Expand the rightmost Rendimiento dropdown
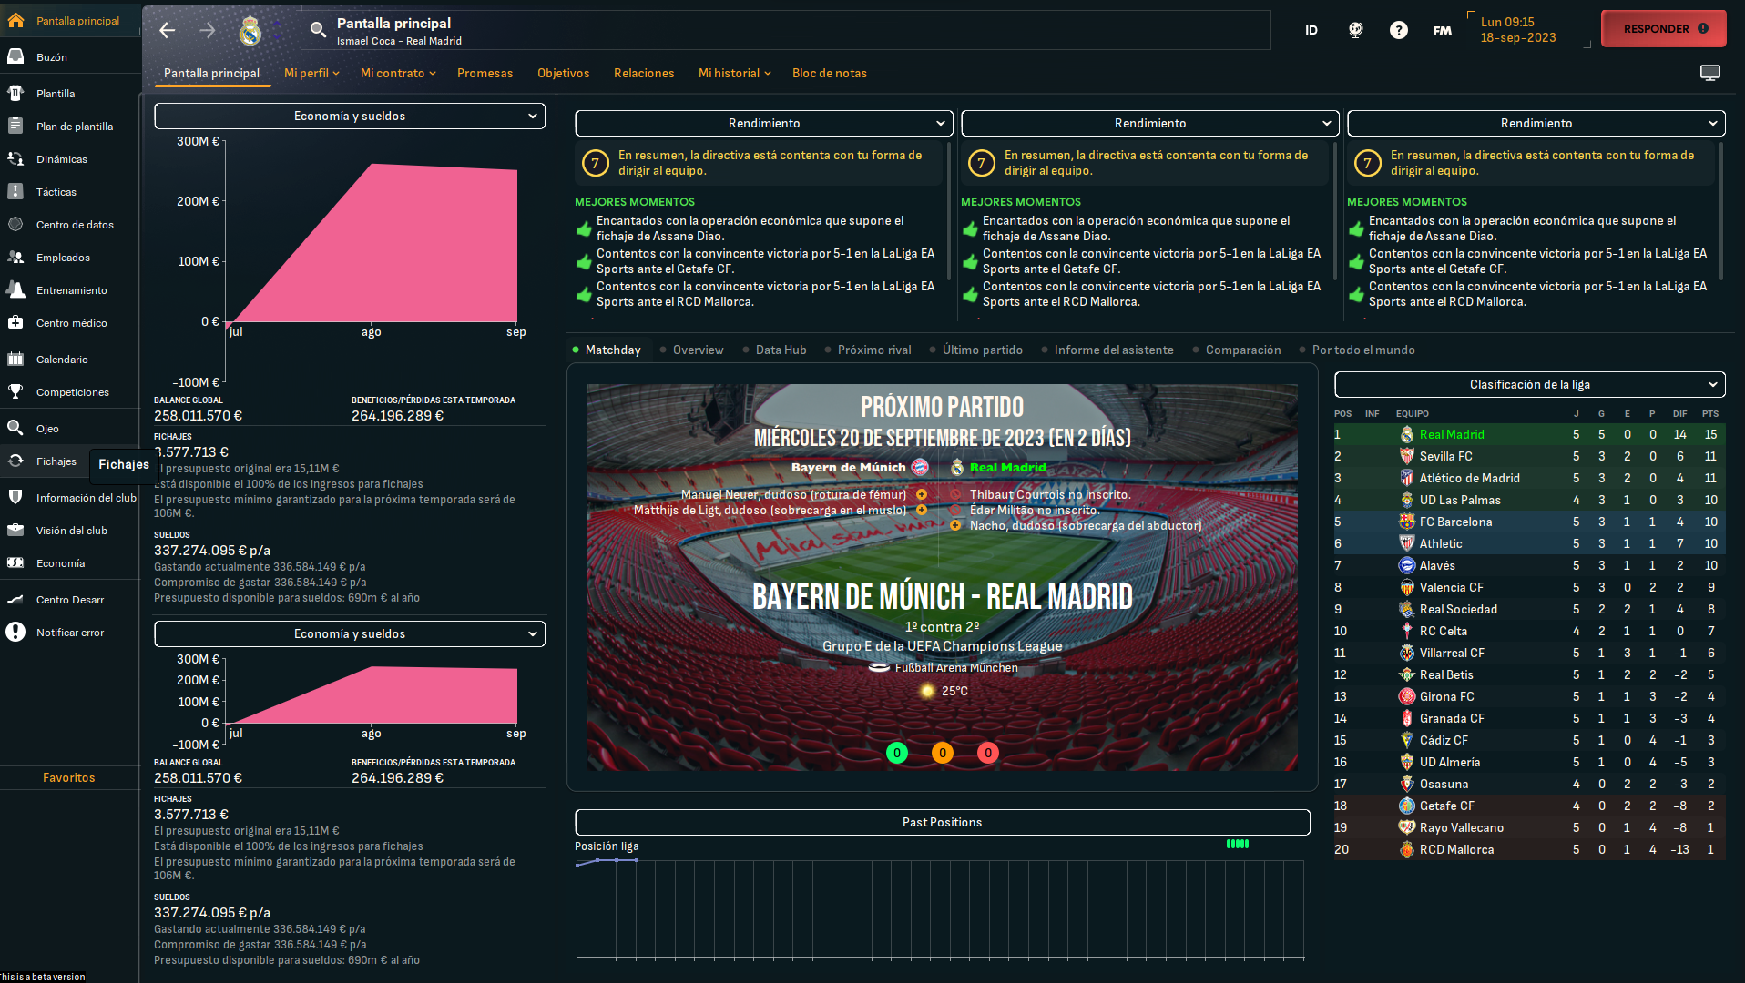Image resolution: width=1745 pixels, height=983 pixels. [x=1536, y=123]
